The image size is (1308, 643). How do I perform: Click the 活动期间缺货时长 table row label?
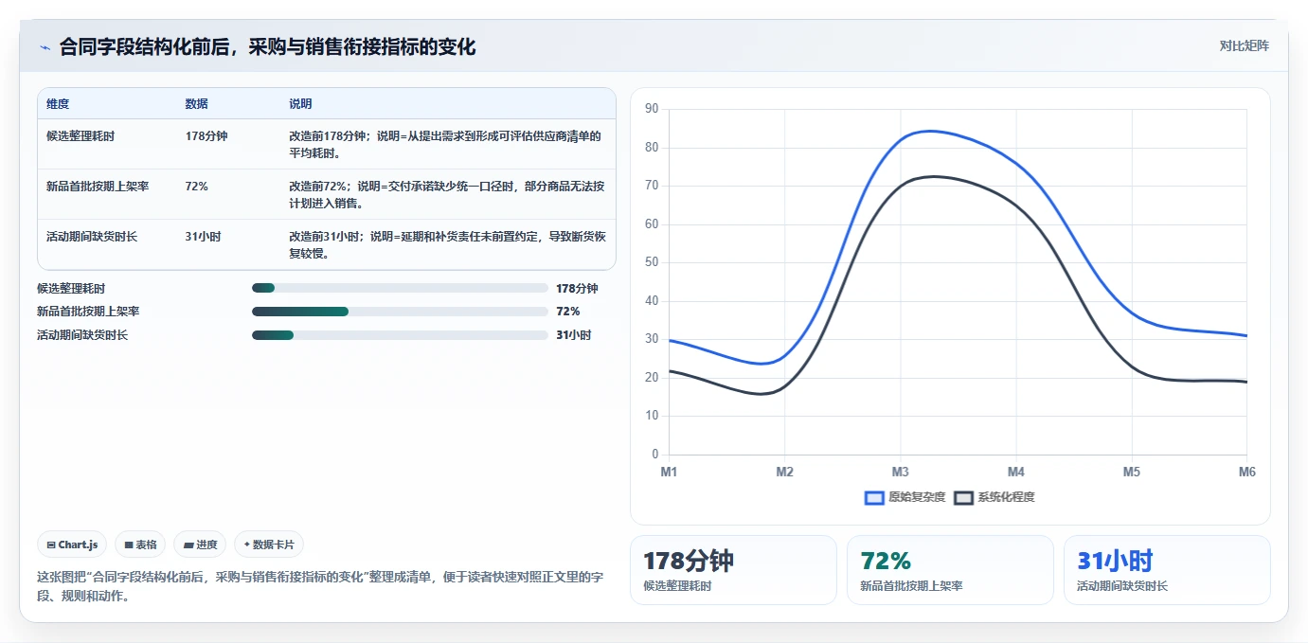(x=92, y=237)
